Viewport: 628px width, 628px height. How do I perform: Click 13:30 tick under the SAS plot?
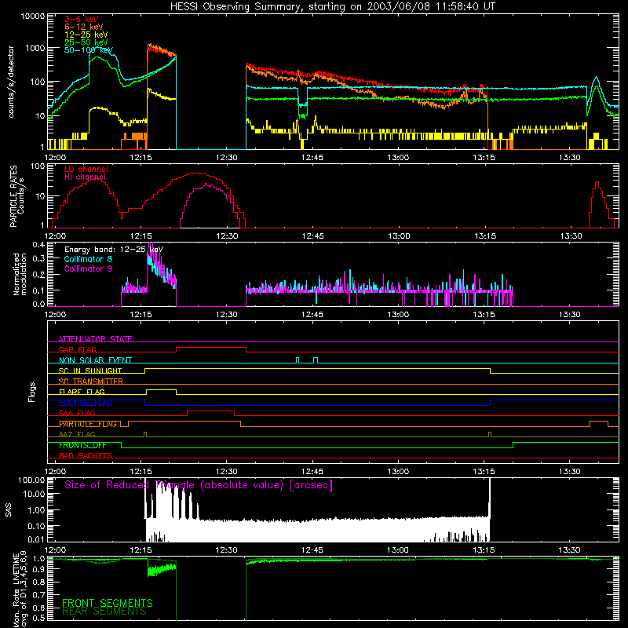pyautogui.click(x=570, y=550)
